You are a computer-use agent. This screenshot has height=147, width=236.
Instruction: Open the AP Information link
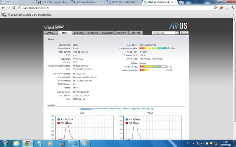pos(101,108)
